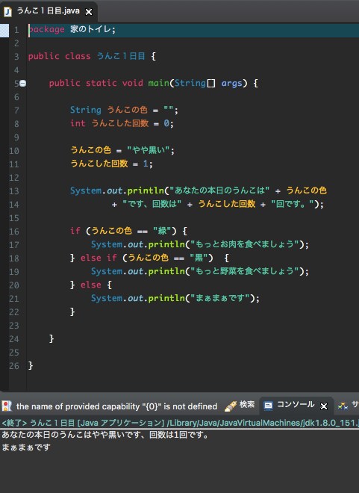The image size is (359, 493).
Task: Click the terminated process status line in console
Action: [x=179, y=424]
